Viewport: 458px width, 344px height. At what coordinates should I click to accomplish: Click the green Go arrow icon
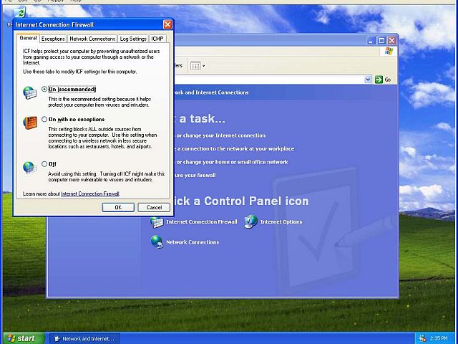(x=379, y=80)
